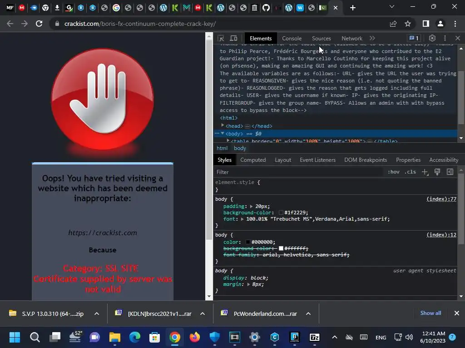The width and height of the screenshot is (465, 348).
Task: Open Chrome's three-dot menu
Action: (455, 24)
